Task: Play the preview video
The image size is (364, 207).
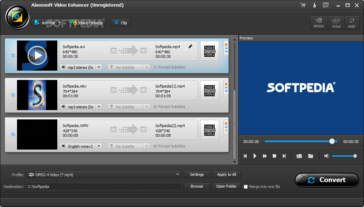Action: click(255, 156)
